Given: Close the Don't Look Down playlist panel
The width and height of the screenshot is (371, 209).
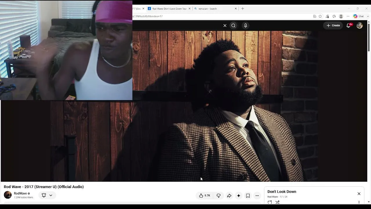Looking at the screenshot, I should coord(359,194).
